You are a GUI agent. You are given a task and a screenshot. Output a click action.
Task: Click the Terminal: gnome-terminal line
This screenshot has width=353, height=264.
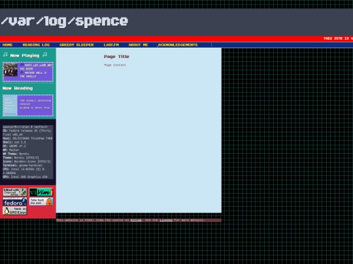pos(22,165)
